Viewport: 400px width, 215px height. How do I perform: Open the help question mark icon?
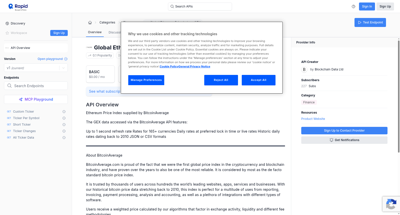(353, 6)
